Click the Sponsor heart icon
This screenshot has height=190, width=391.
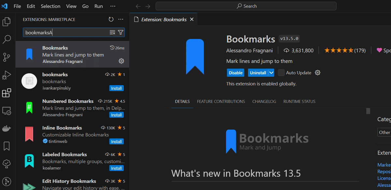pyautogui.click(x=379, y=50)
